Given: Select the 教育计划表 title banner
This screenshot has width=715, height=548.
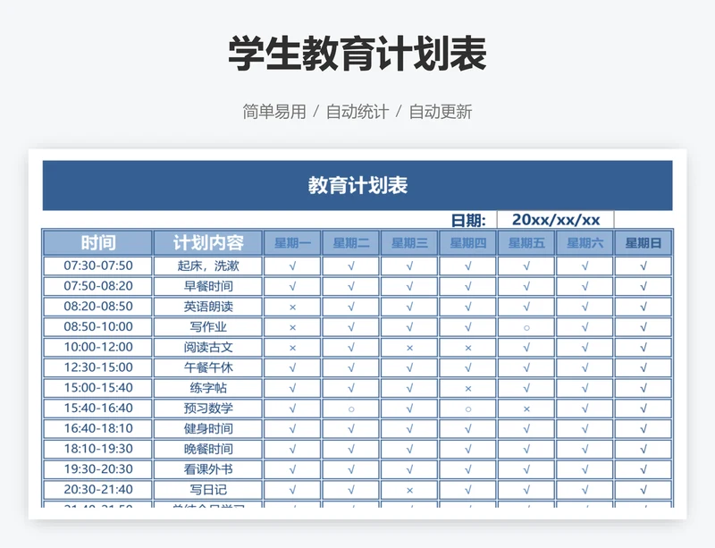Looking at the screenshot, I should click(357, 186).
